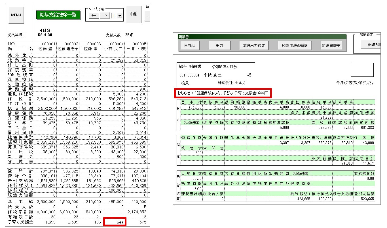Select 差引支給額 523,665 cell on payslip
This screenshot has width=387, height=228.
click(364, 199)
